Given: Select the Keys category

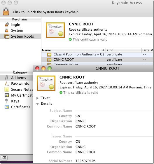Looking at the screenshot, I should [16, 101].
